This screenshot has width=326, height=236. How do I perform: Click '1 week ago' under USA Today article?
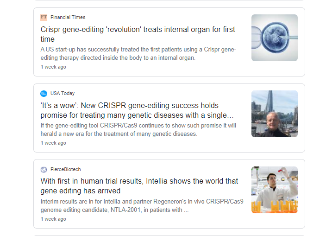pos(53,143)
